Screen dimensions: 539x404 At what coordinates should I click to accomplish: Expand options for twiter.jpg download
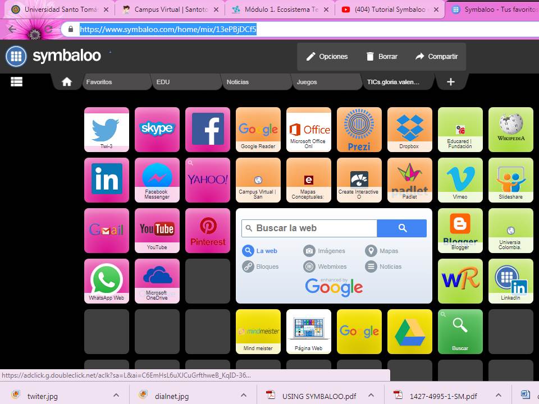(116, 396)
